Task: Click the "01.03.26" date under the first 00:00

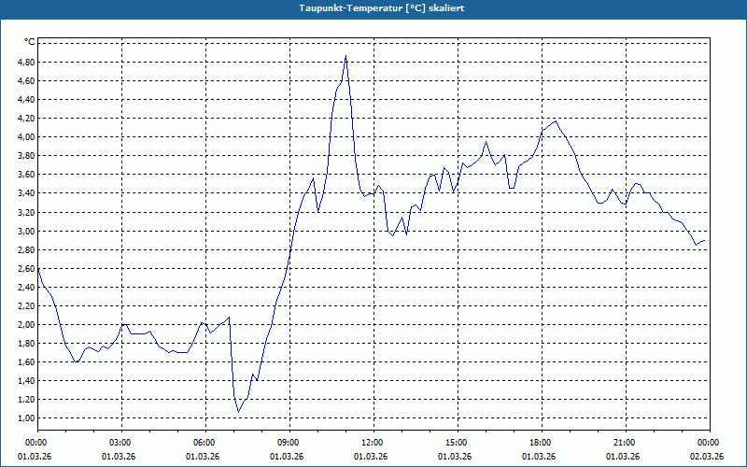Action: [35, 457]
